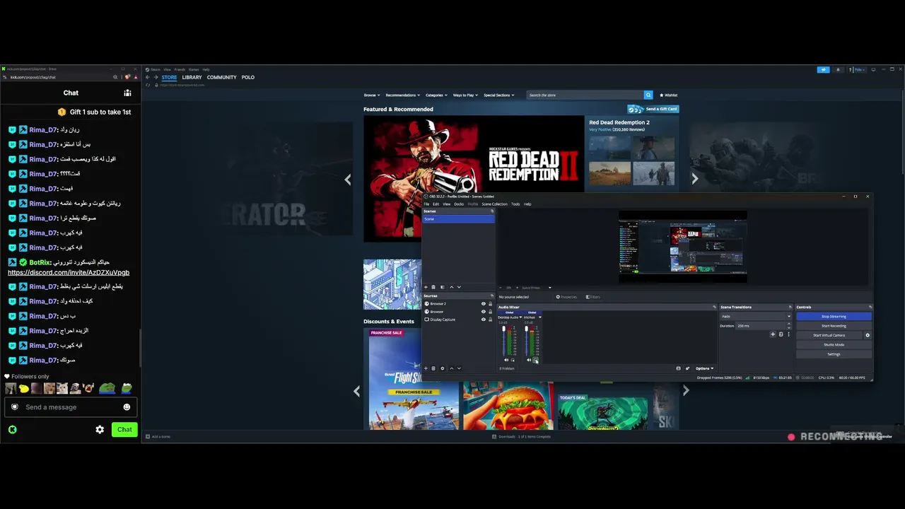Click Send a Gift Card in Steam
Screen dimensions: 905x509
tap(653, 109)
